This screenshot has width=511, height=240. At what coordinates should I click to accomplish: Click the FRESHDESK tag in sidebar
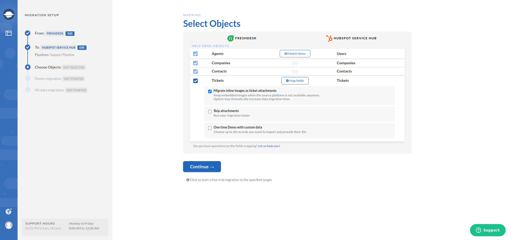[x=55, y=33]
